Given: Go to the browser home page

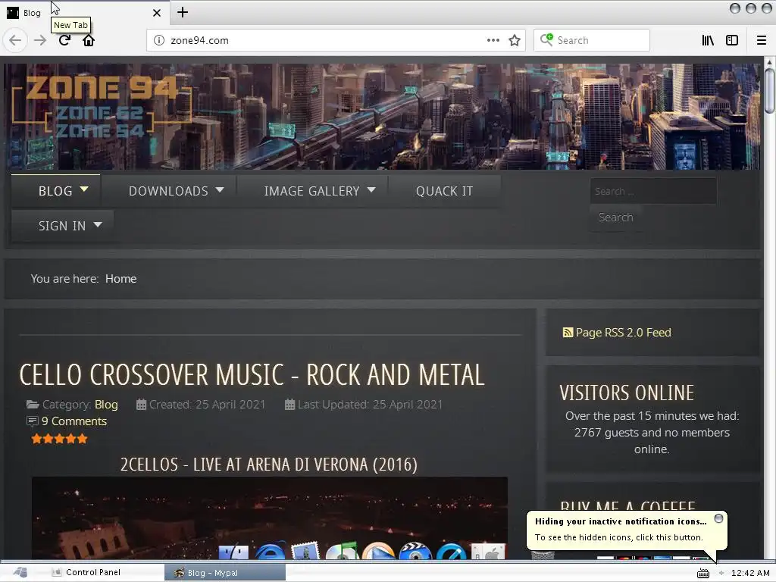Looking at the screenshot, I should [89, 40].
